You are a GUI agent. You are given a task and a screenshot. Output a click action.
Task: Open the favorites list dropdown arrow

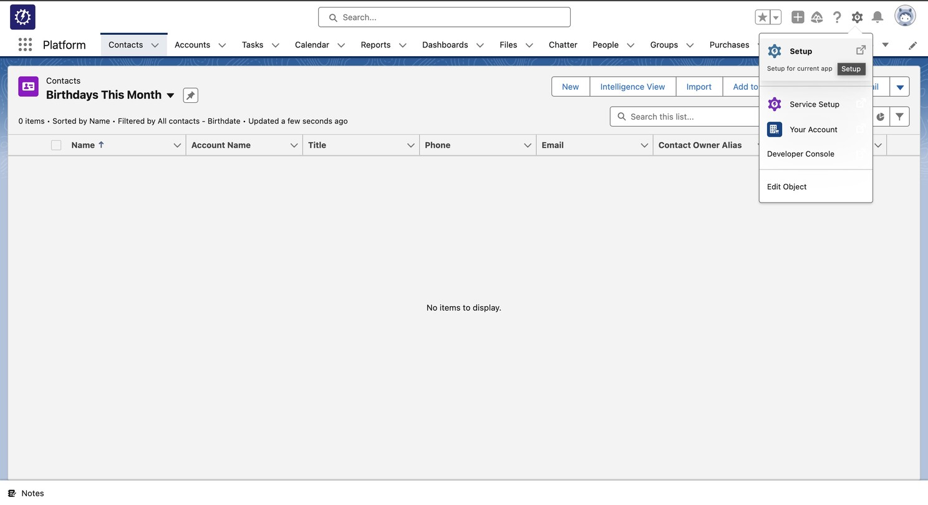pos(776,17)
